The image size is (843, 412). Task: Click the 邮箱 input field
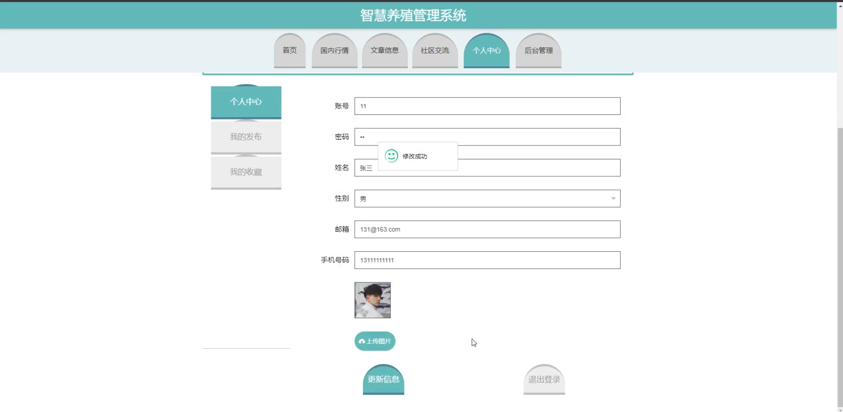point(487,229)
